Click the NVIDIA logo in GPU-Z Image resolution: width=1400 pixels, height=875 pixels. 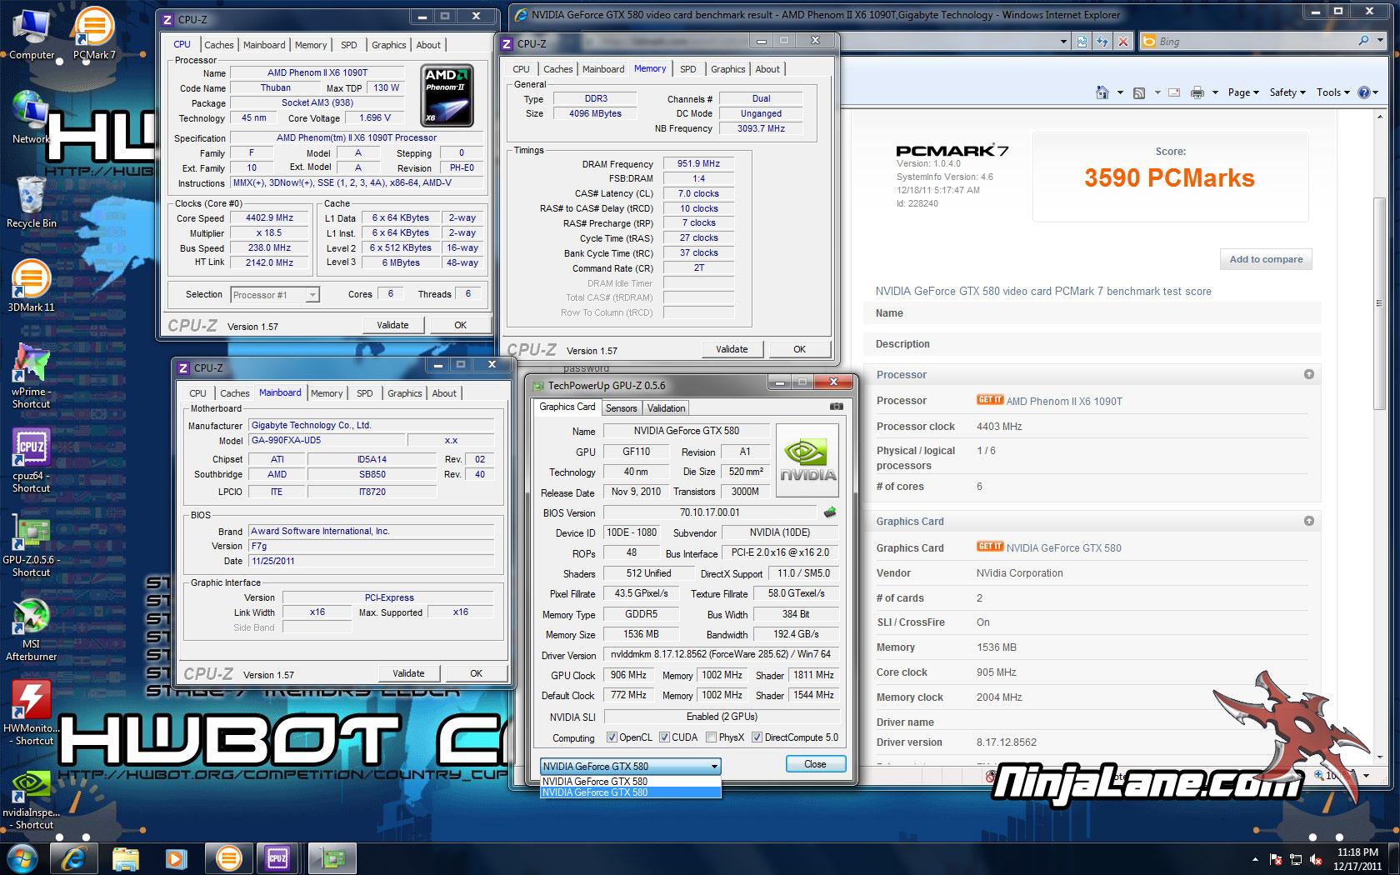click(x=807, y=461)
